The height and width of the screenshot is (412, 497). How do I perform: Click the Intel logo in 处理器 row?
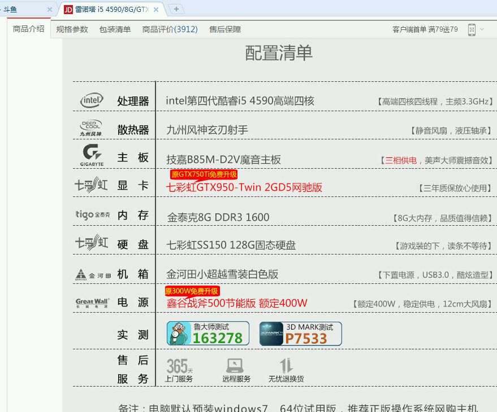click(92, 100)
